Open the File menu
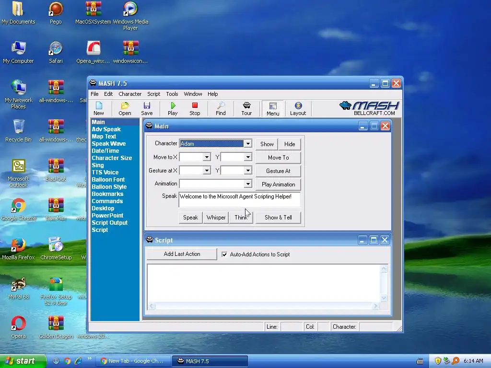491x368 pixels. pos(94,94)
